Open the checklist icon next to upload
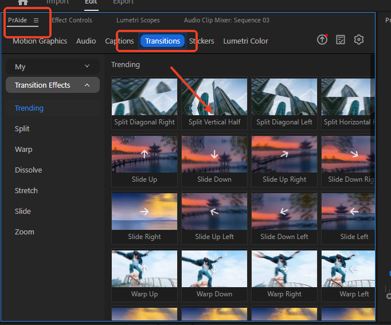 pyautogui.click(x=341, y=40)
